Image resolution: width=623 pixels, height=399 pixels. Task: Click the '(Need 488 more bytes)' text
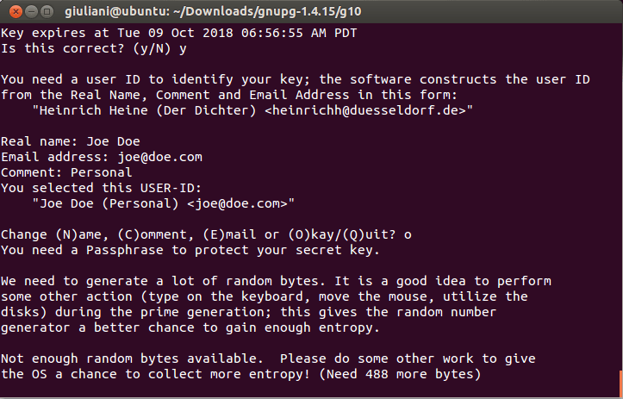pos(400,374)
